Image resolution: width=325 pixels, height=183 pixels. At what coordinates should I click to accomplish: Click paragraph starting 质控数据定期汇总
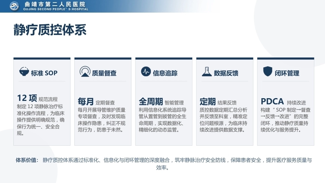pos(223,120)
